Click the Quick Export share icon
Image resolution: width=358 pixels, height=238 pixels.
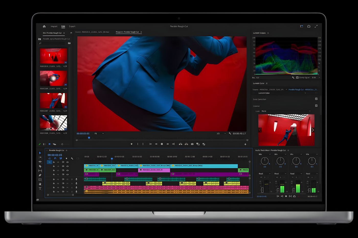309,26
